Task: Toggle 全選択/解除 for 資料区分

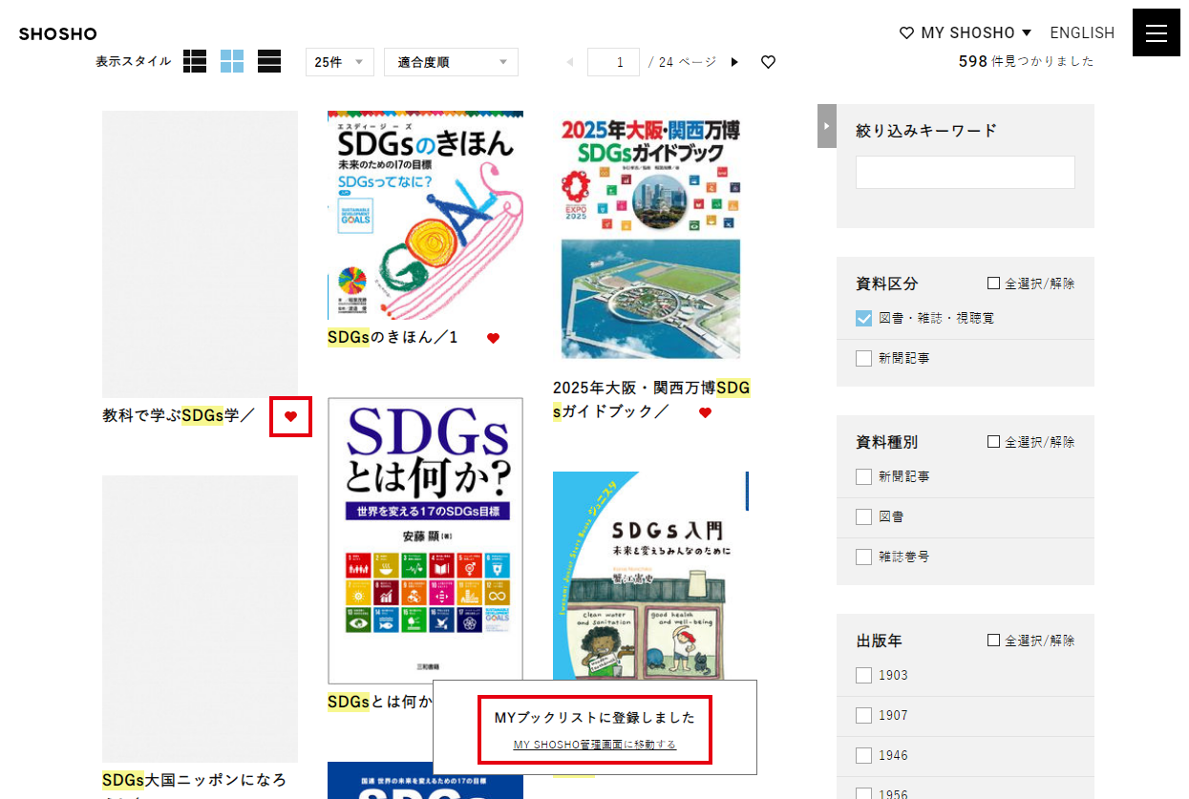Action: (x=1030, y=284)
